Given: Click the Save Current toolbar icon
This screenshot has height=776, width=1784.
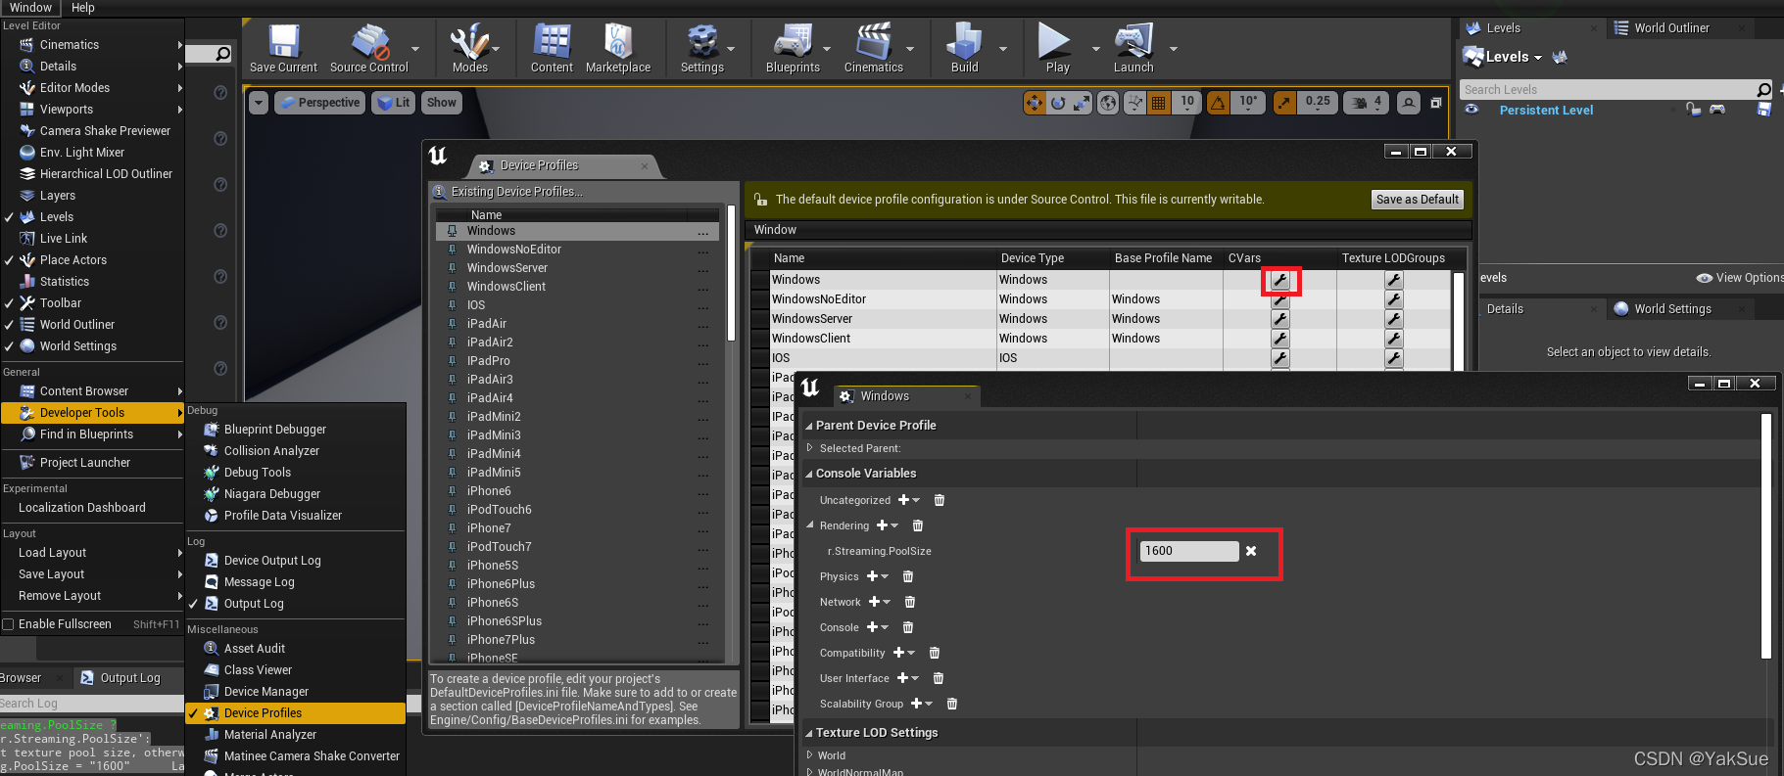Looking at the screenshot, I should [283, 48].
